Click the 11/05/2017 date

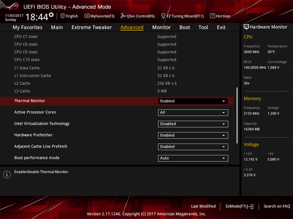point(14,15)
